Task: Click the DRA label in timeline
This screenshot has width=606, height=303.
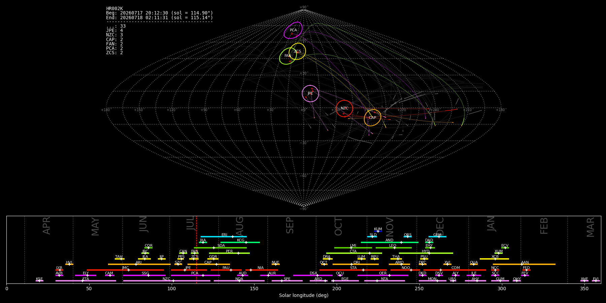Action: pyautogui.click(x=327, y=257)
